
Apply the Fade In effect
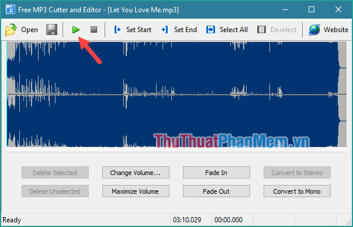216,173
